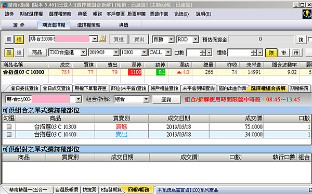
Task: Switch to bottom tab 快捷頁
Action: tap(89, 190)
